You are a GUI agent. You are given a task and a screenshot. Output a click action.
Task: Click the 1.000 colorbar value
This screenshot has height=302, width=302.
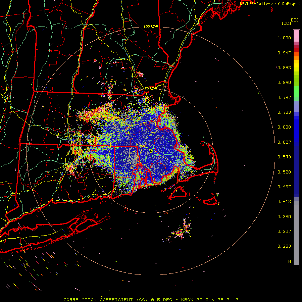pos(284,38)
